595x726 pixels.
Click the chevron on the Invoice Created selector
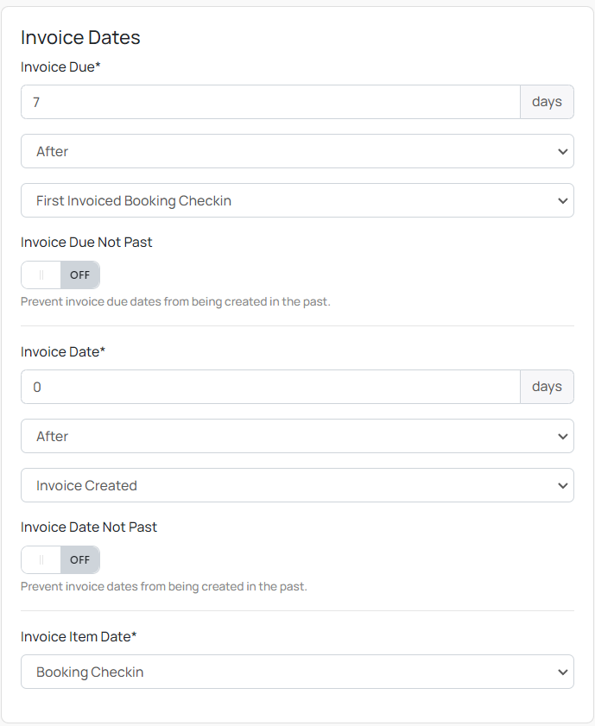(563, 485)
